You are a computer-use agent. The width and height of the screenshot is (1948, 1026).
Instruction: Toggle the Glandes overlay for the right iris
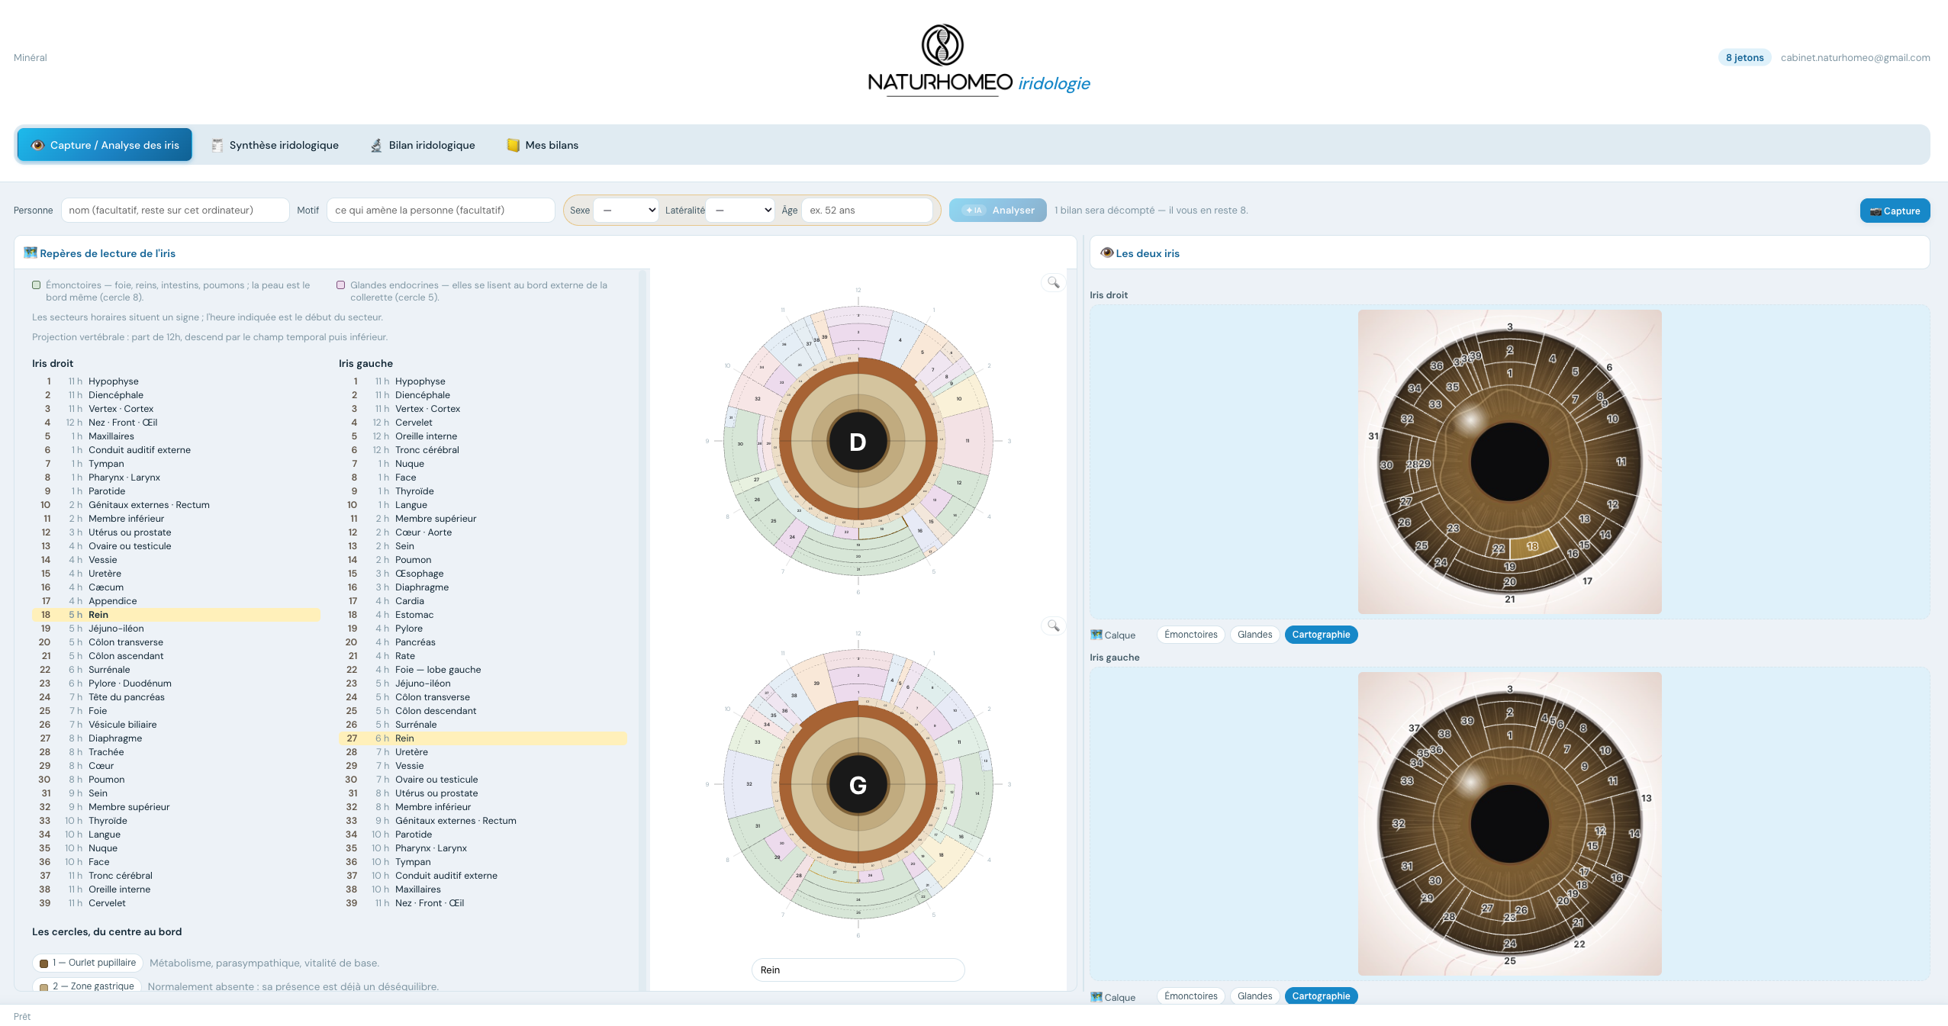pyautogui.click(x=1254, y=635)
